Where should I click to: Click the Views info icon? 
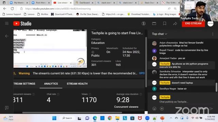click(90, 94)
